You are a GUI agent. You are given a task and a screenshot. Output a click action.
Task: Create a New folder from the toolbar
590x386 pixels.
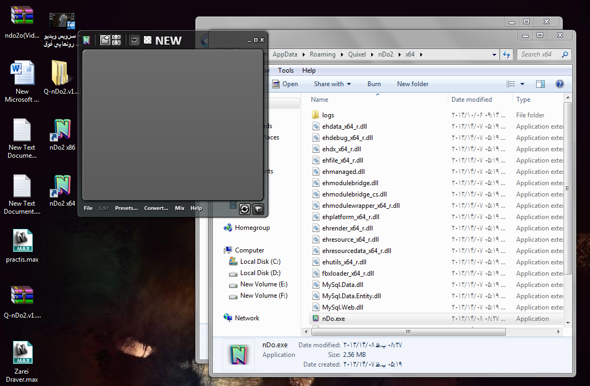coord(412,84)
